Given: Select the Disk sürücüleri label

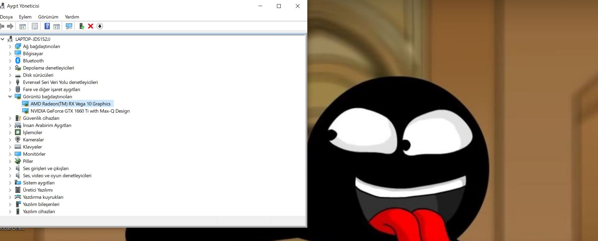Looking at the screenshot, I should pos(38,75).
